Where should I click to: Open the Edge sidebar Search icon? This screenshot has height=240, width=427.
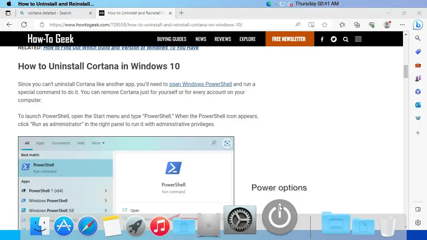pyautogui.click(x=418, y=38)
